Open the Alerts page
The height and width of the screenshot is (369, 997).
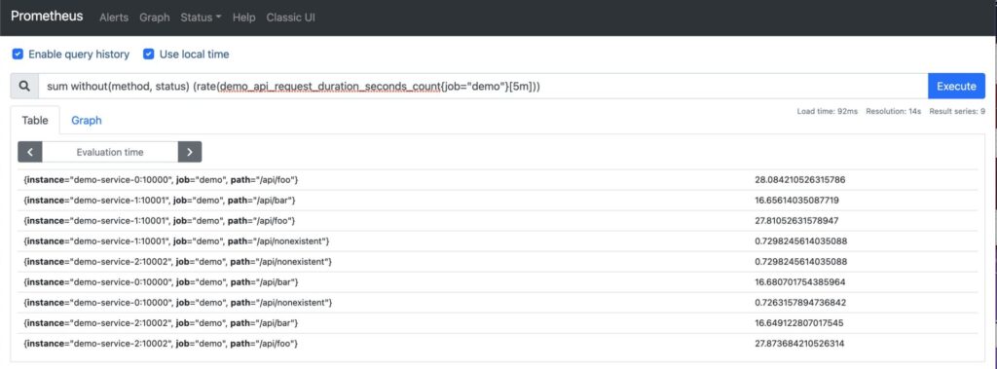click(x=114, y=18)
